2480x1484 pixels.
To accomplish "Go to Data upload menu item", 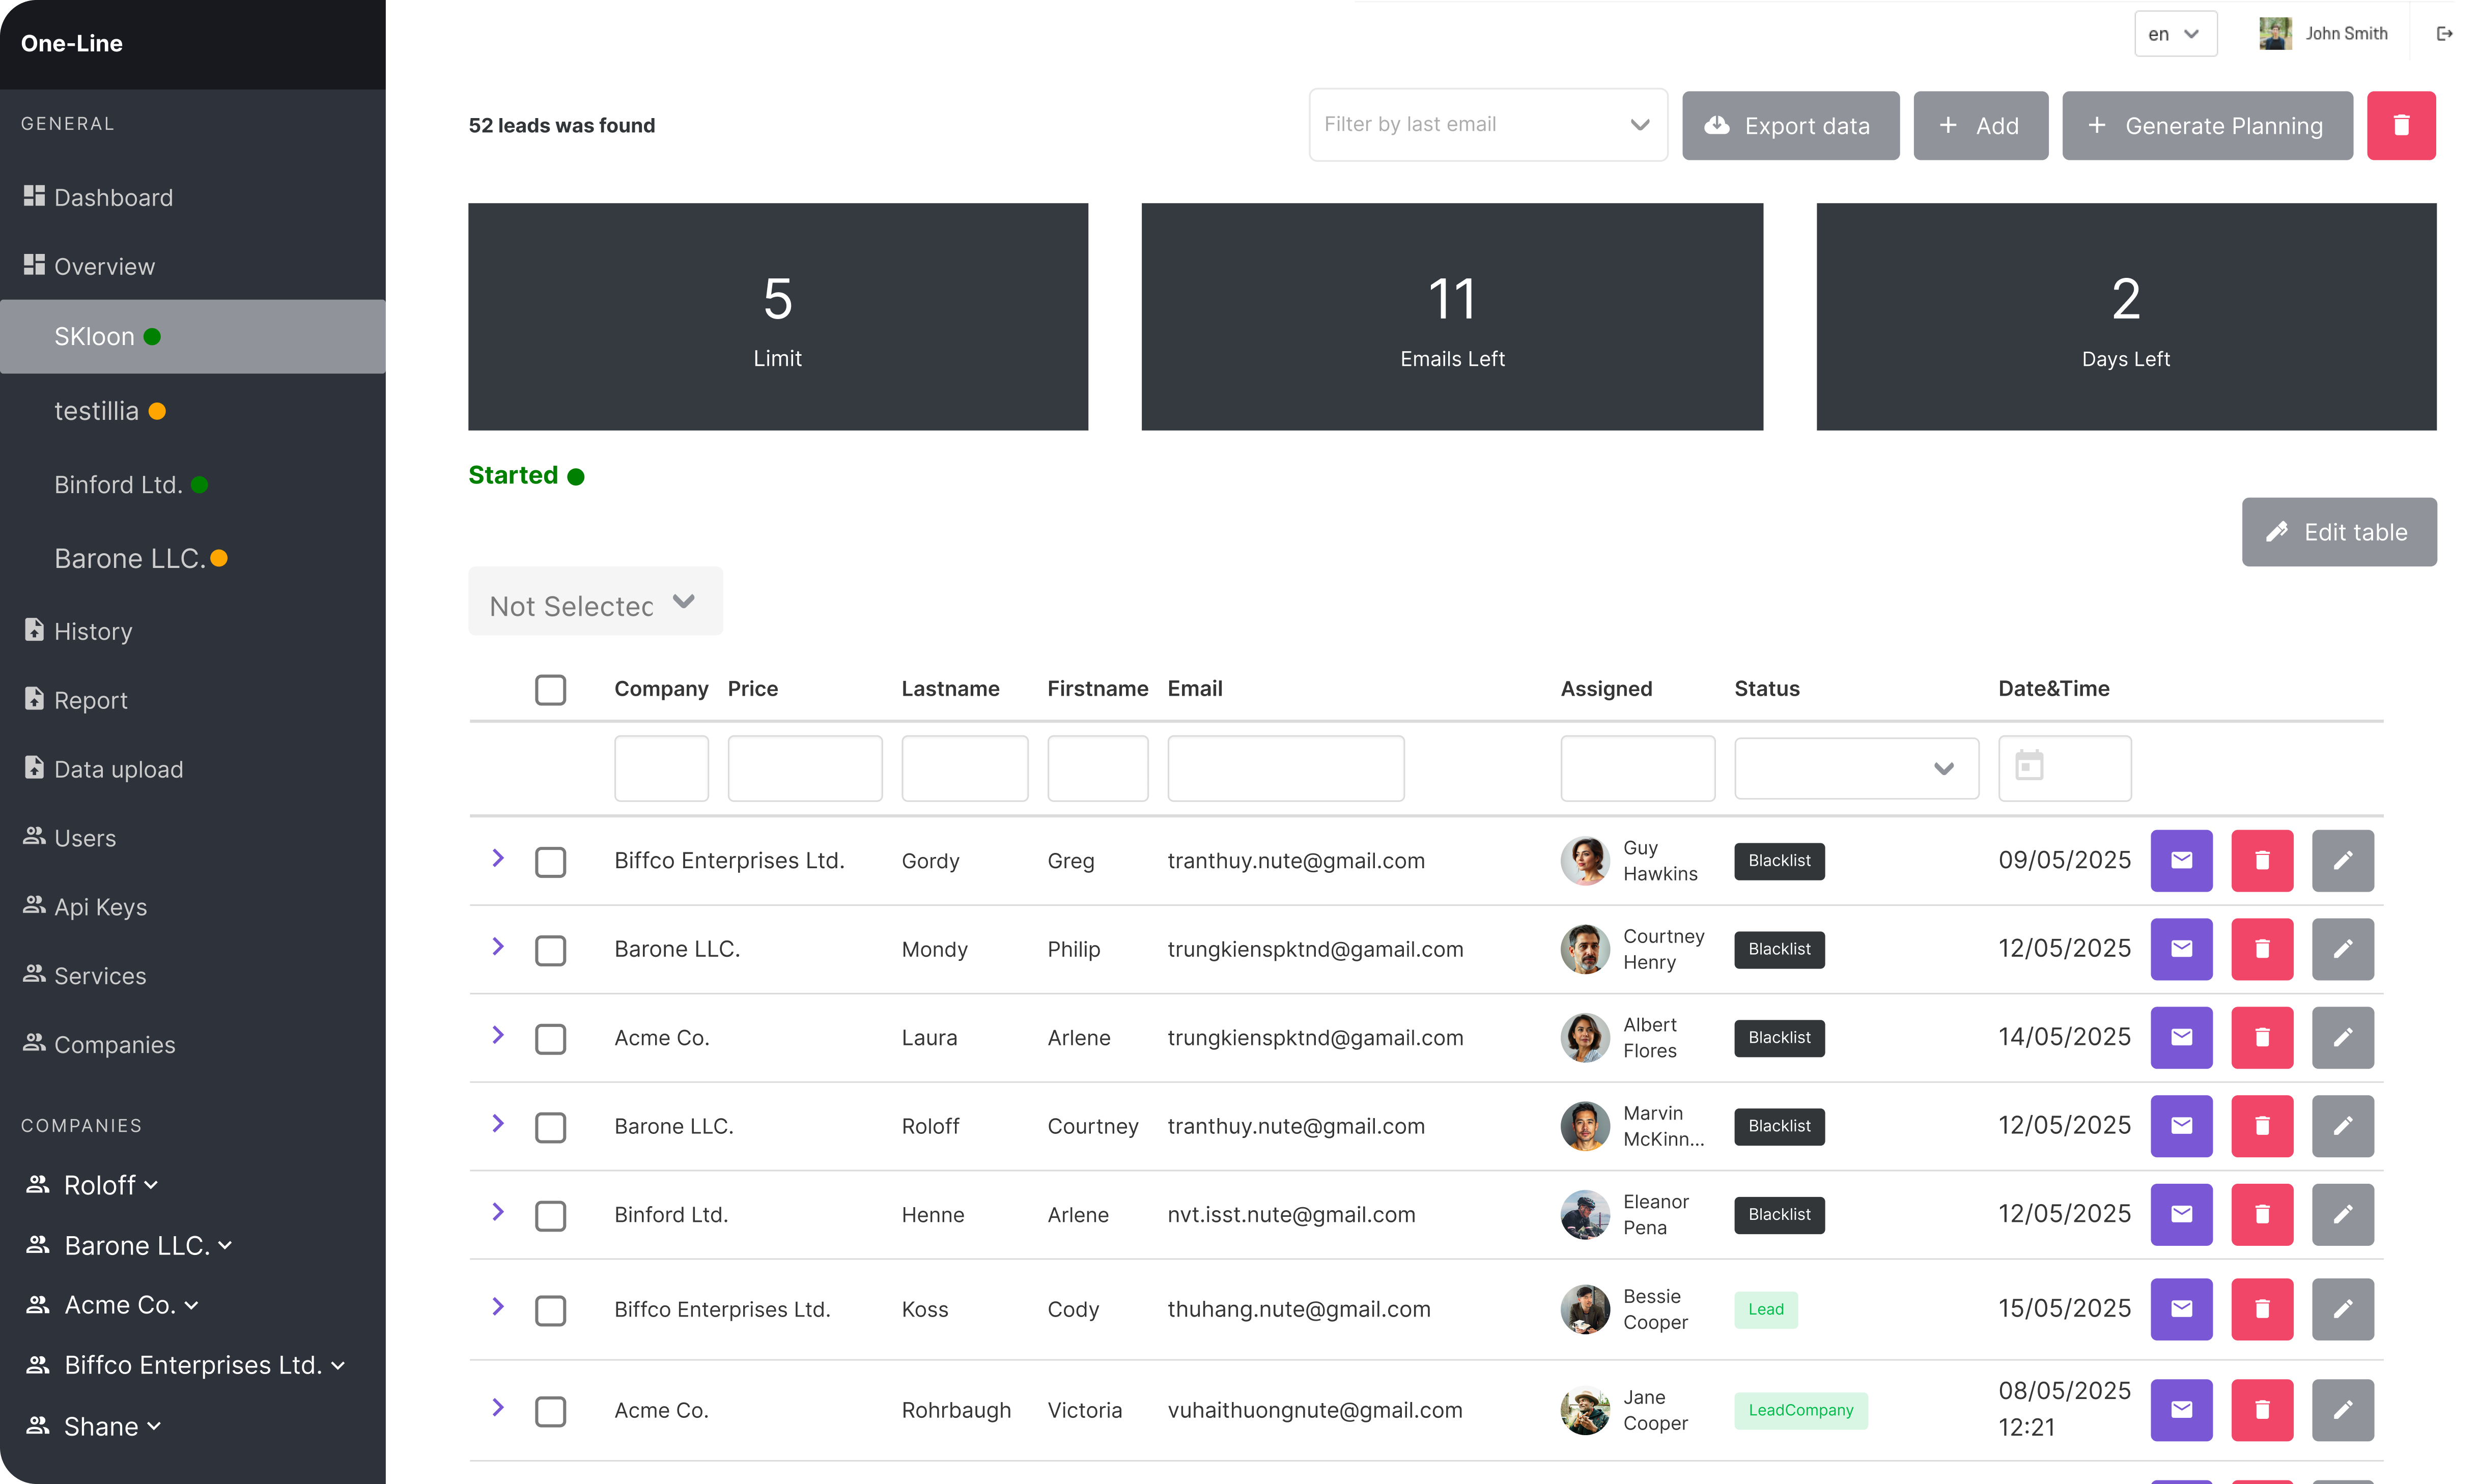I will pos(118,769).
